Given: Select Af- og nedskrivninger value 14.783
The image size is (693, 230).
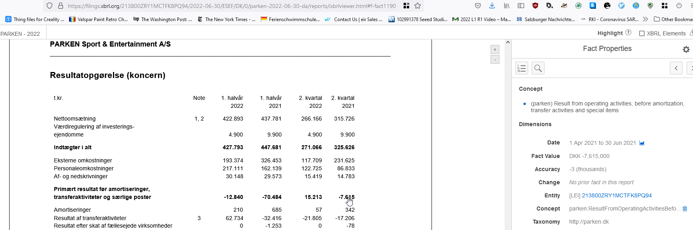Looking at the screenshot, I should 346,176.
